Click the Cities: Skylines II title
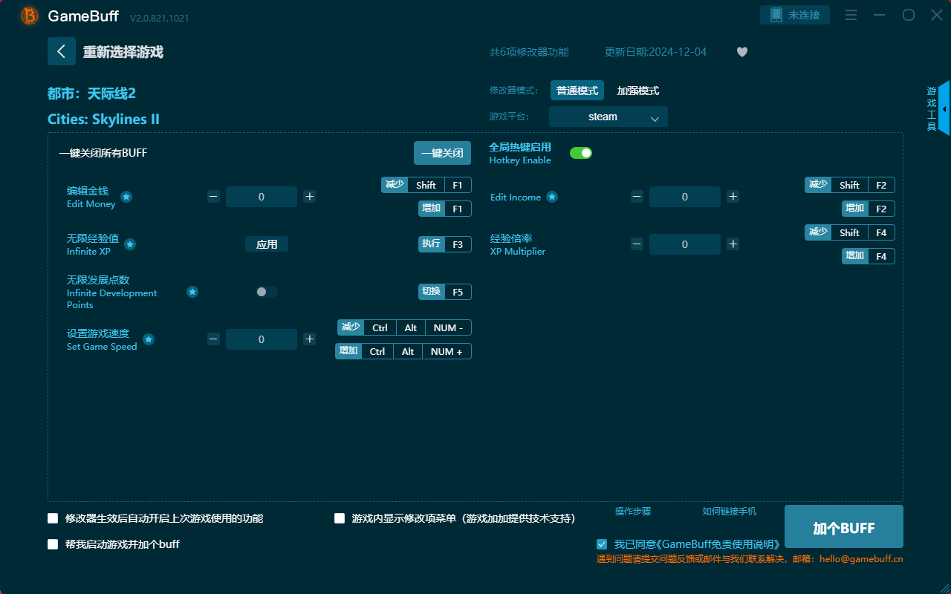The image size is (951, 594). 103,120
